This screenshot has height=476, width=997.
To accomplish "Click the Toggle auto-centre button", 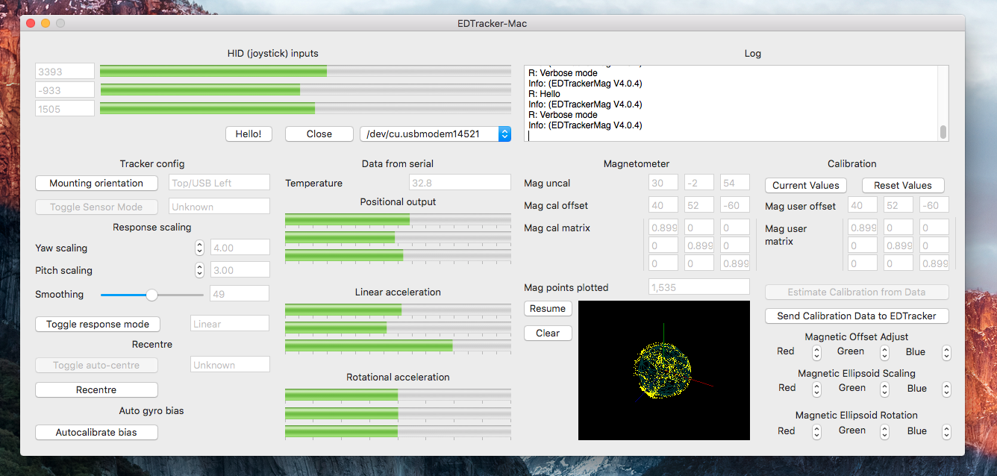I will [x=96, y=365].
